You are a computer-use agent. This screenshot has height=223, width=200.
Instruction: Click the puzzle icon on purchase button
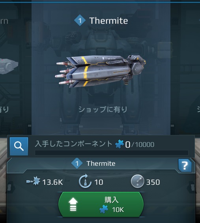click(x=104, y=209)
